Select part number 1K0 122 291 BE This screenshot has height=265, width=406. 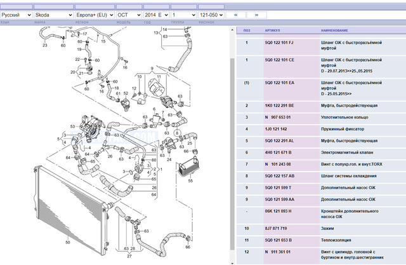[279, 105]
